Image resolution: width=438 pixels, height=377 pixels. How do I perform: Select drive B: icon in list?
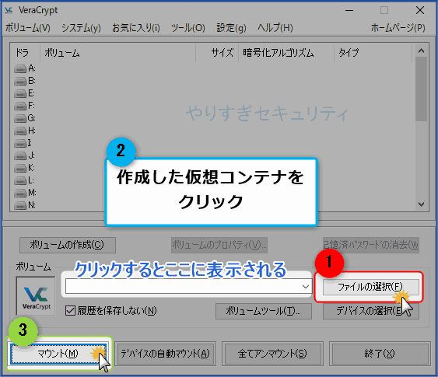pyautogui.click(x=20, y=81)
